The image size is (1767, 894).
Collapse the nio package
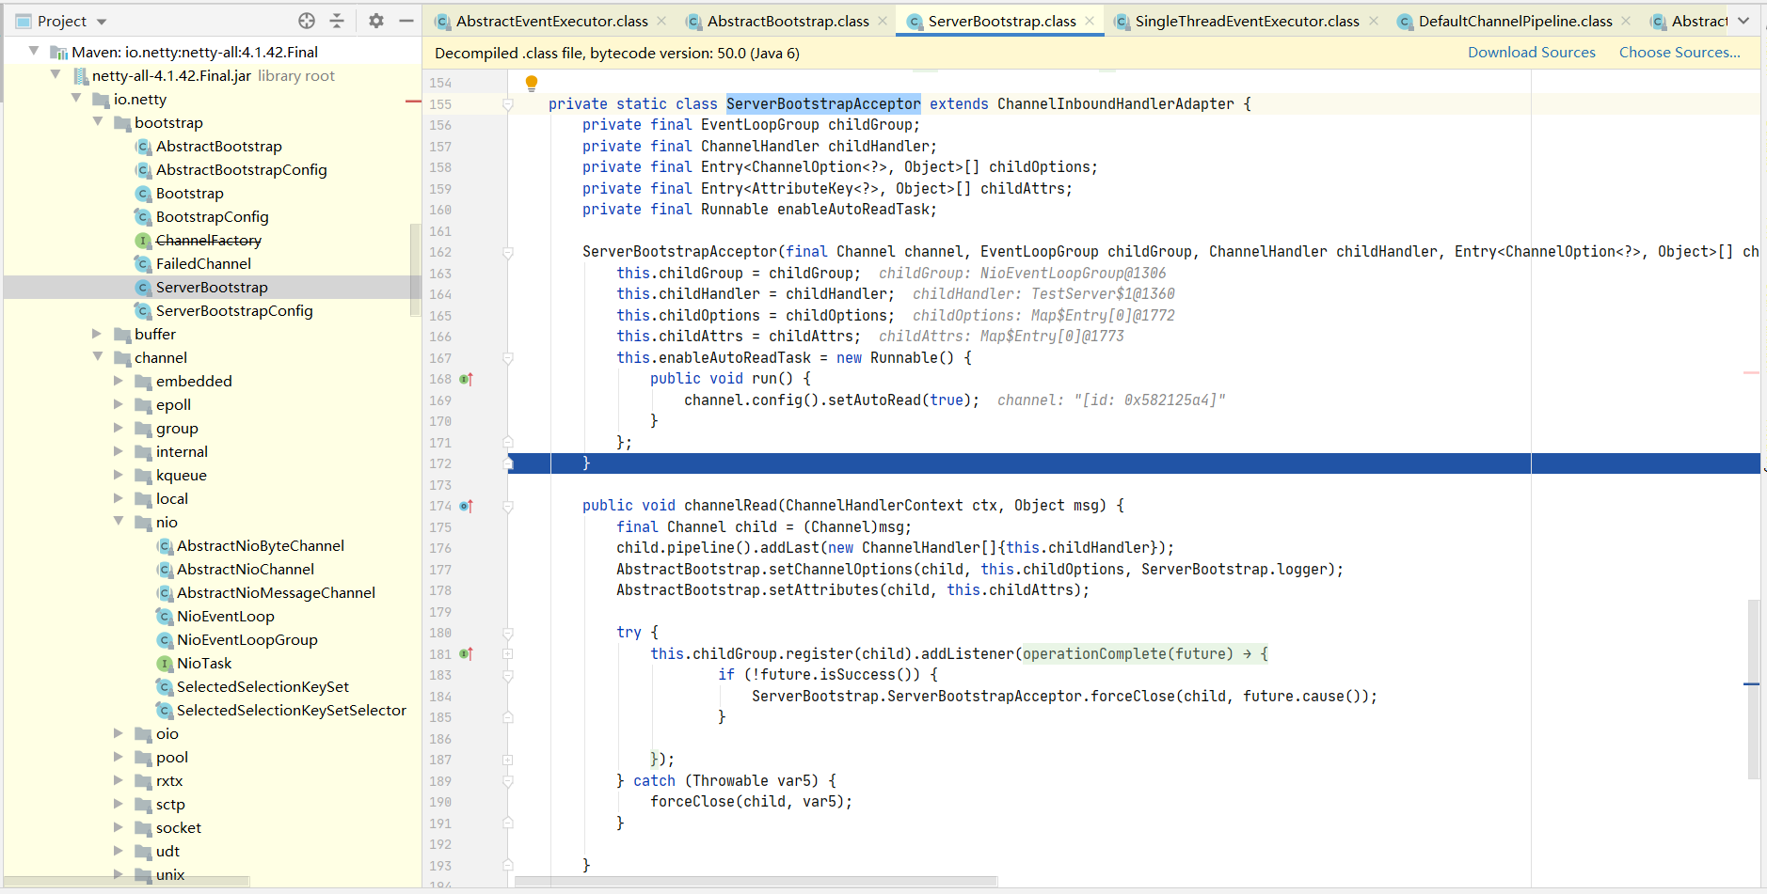click(x=119, y=521)
